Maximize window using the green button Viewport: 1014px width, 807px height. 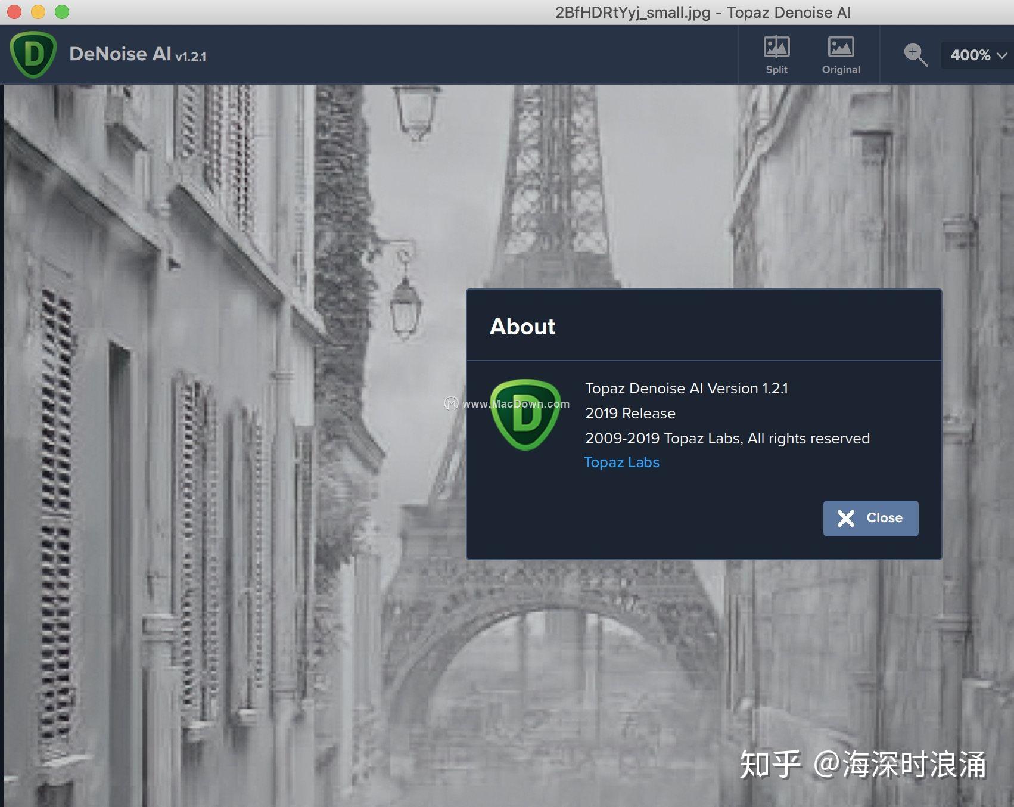61,11
